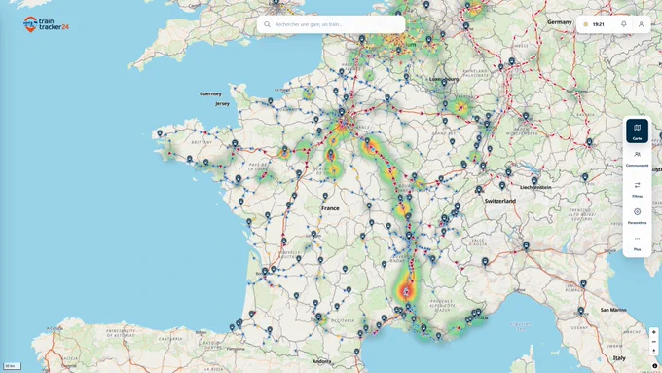Click the red heatmap train cluster near Avignon
This screenshot has width=662, height=373.
(406, 290)
